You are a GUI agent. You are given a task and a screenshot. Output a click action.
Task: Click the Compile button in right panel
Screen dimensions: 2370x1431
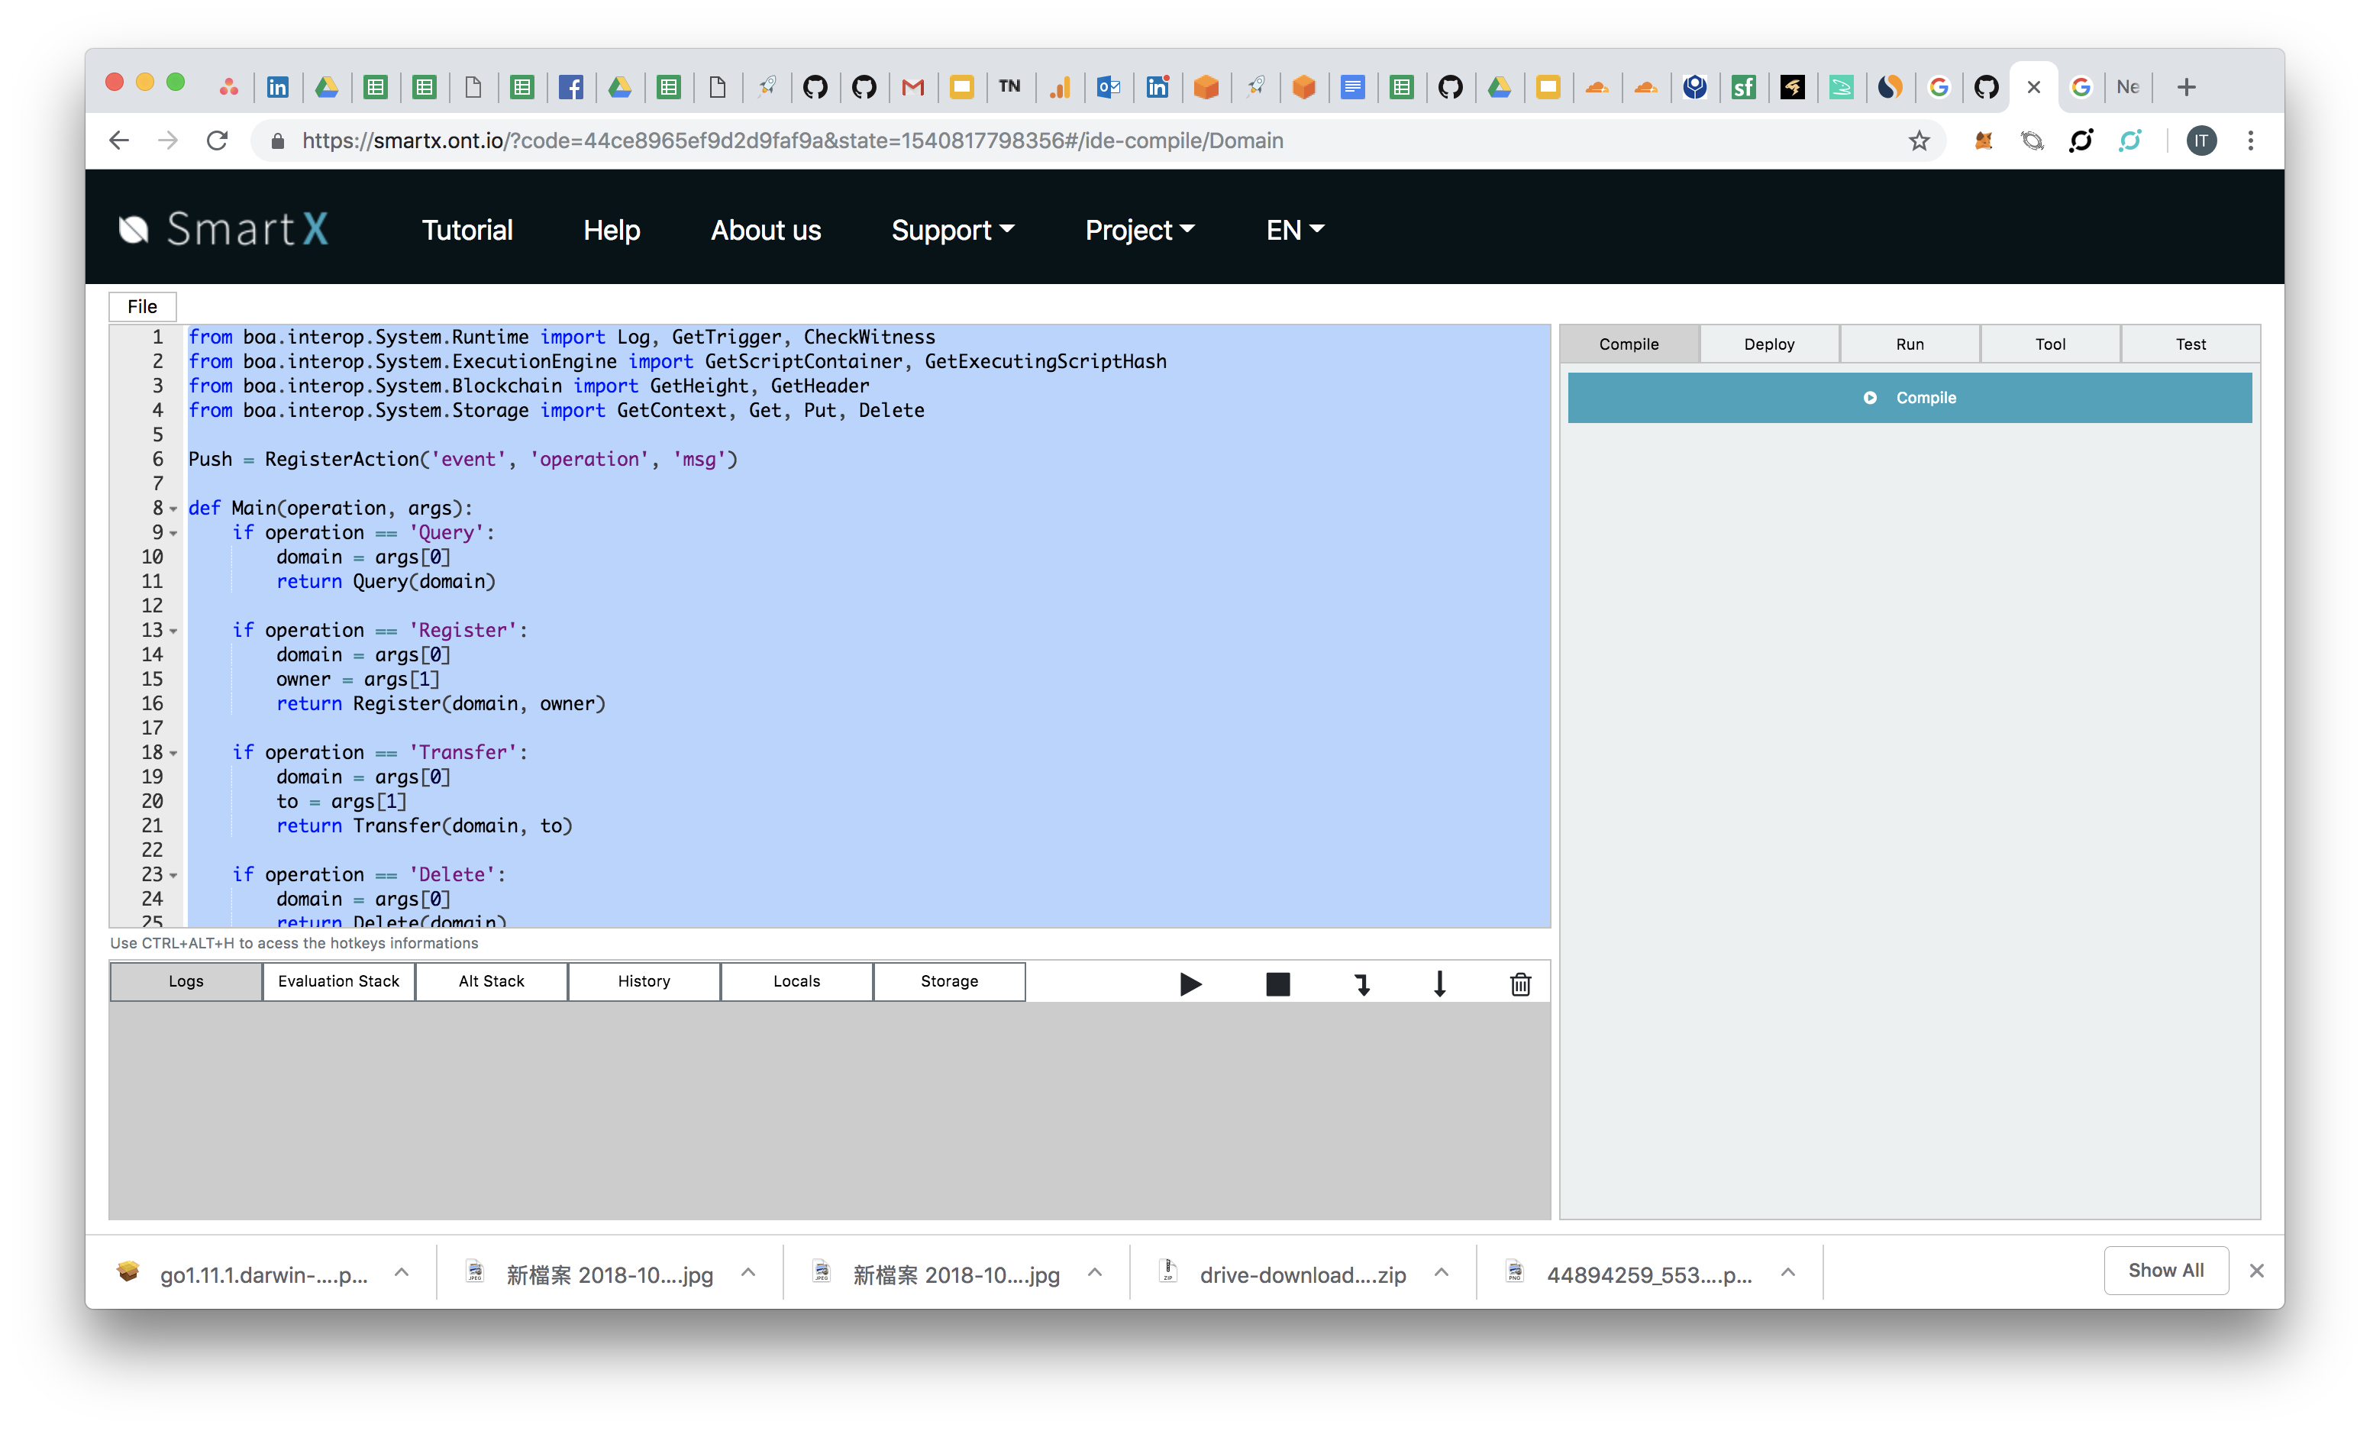click(x=1910, y=396)
